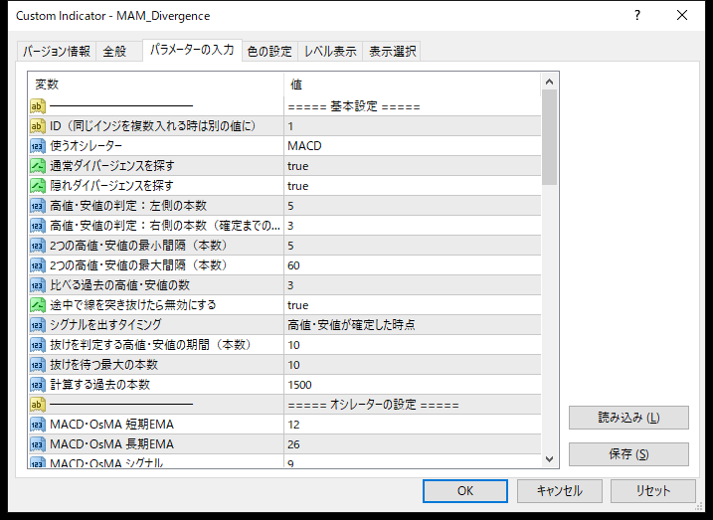713x520 pixels.
Task: Select the MACD・OsMA 短期EMA label
Action: (111, 425)
